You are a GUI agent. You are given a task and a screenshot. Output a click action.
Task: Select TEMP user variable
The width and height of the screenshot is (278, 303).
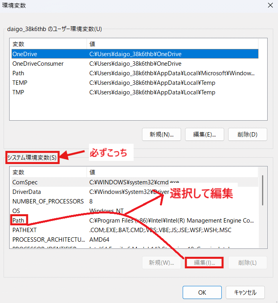[x=135, y=83]
